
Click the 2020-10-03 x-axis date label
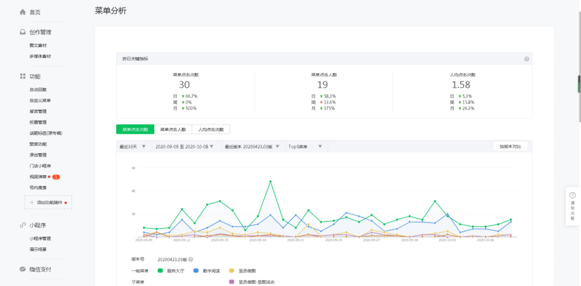tap(447, 240)
